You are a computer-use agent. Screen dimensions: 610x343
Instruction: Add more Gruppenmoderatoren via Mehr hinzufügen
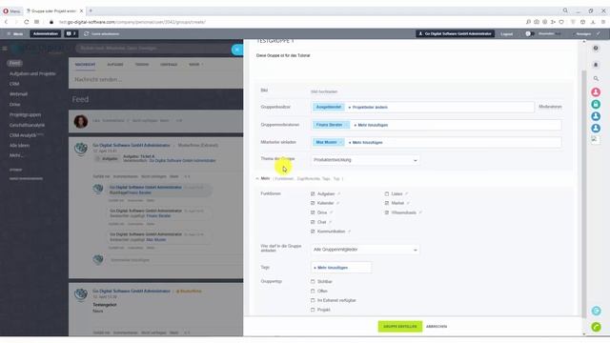pyautogui.click(x=371, y=125)
